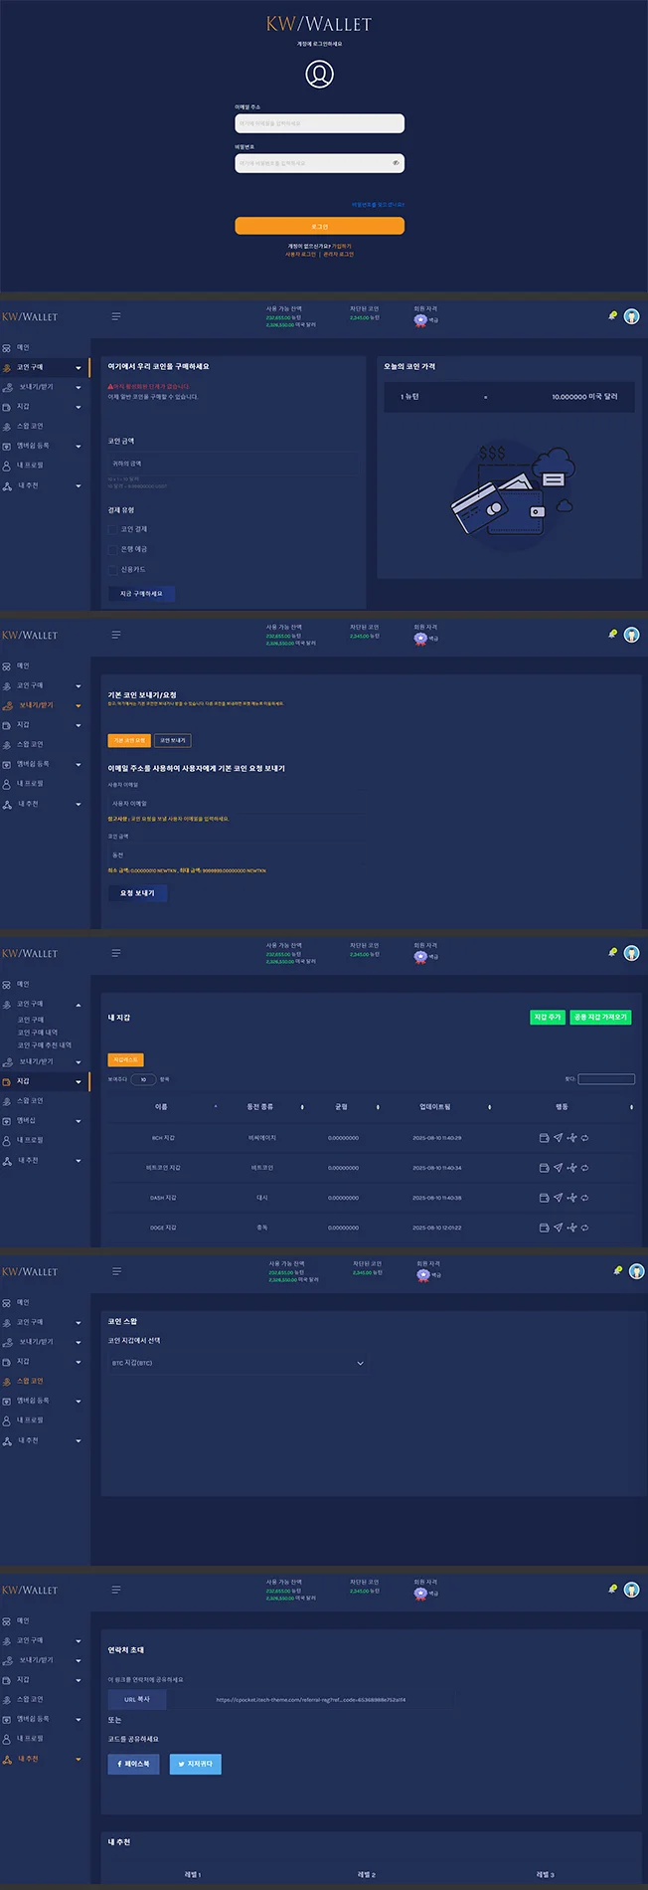Screen dimensions: 648x1890
Task: Click the wallet icon in 비트코인 지갑 row
Action: pos(544,1168)
